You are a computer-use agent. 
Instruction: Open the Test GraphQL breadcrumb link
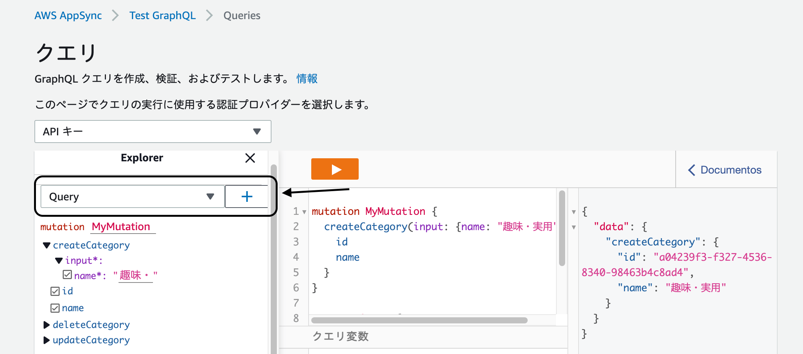click(x=163, y=16)
